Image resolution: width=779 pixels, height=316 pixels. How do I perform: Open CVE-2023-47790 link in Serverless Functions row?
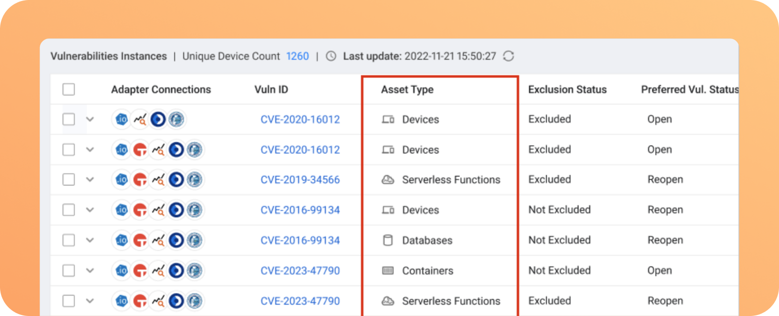tap(300, 301)
